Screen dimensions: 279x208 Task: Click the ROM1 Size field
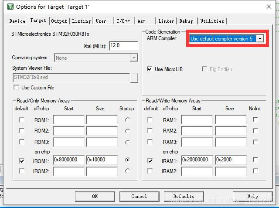[x=102, y=120]
